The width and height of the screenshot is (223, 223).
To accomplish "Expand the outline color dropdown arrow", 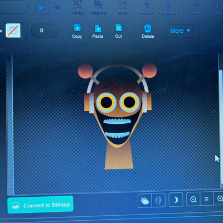I will 24,30.
